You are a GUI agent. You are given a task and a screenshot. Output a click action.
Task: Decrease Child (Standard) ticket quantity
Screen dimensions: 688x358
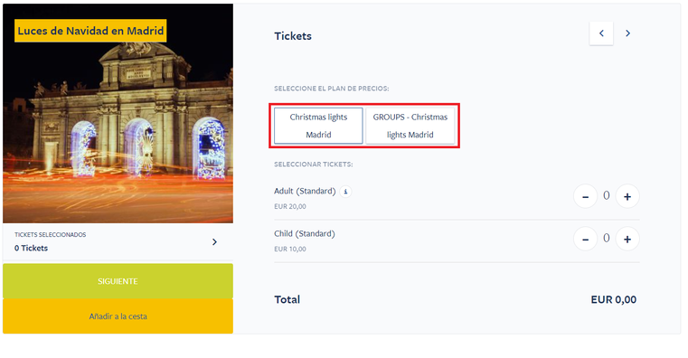pyautogui.click(x=585, y=239)
